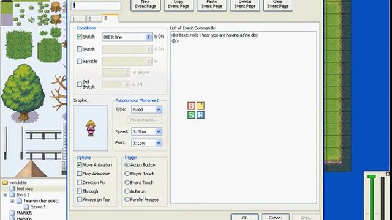Open the Speed 3: Slow dropdown
This screenshot has height=220, width=392.
coord(159,131)
